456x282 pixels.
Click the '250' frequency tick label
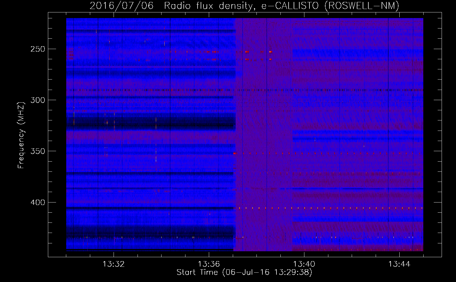pos(38,49)
